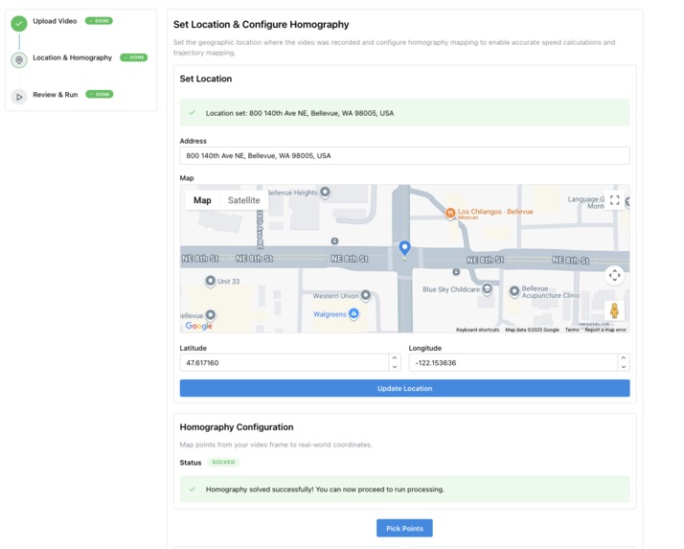The height and width of the screenshot is (549, 684).
Task: Click the bus stop icon north of NE 8th St
Action: [x=334, y=240]
